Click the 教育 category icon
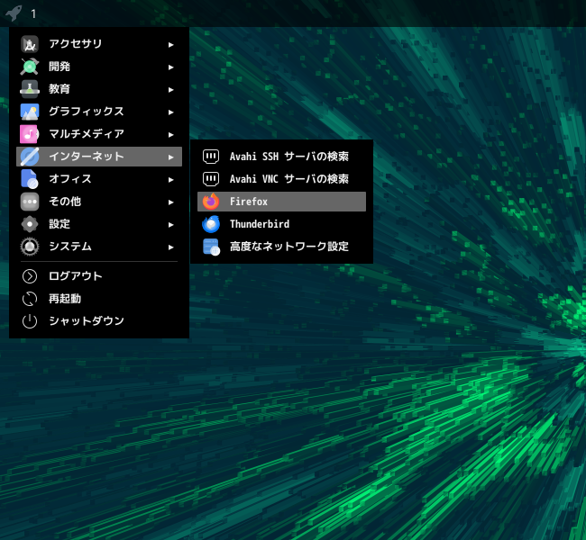 tap(30, 89)
